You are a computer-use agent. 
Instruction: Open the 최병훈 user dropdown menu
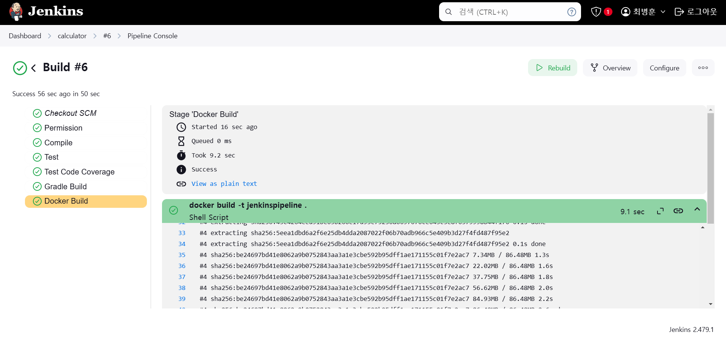point(643,12)
